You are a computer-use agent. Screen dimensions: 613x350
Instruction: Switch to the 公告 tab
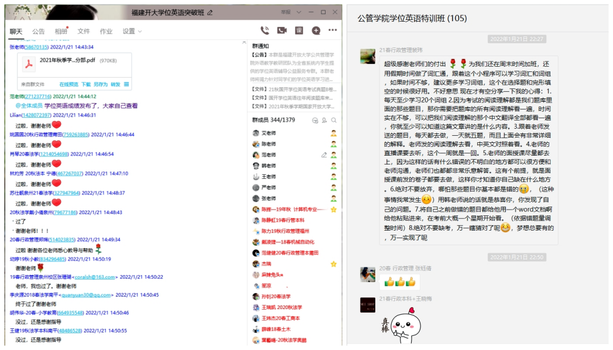(x=39, y=32)
